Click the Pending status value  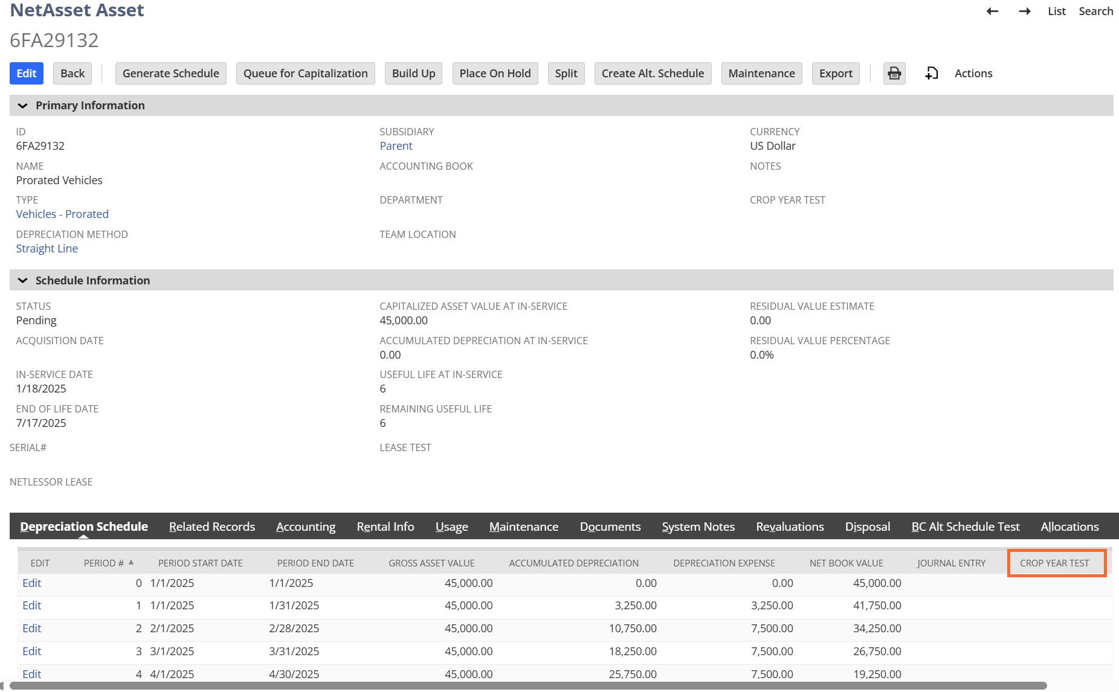[x=36, y=321]
